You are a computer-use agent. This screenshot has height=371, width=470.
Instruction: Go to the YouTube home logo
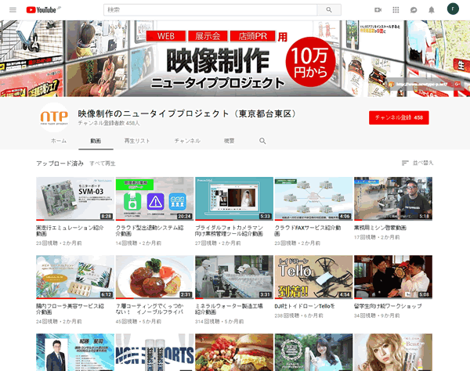coord(43,10)
